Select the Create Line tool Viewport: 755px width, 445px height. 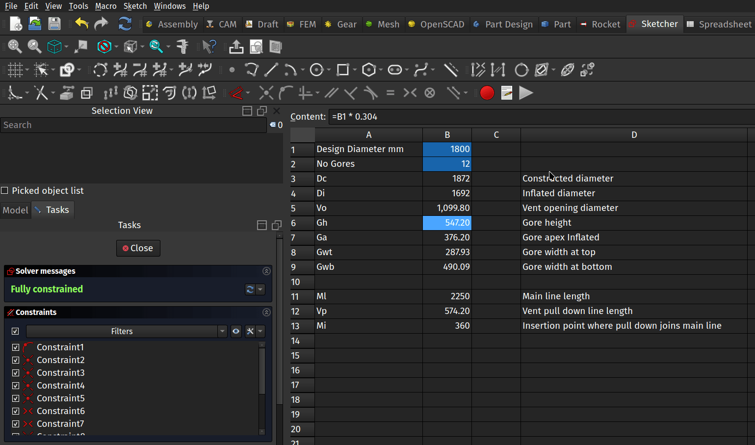click(271, 70)
